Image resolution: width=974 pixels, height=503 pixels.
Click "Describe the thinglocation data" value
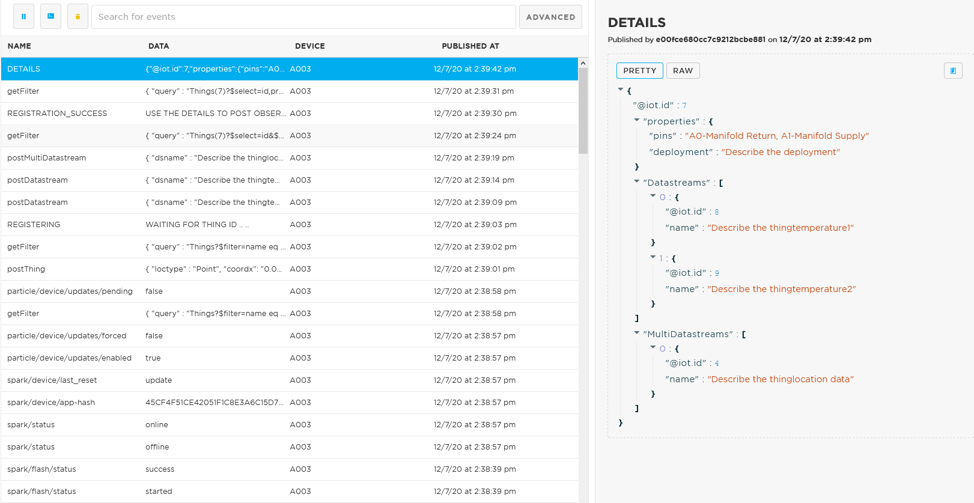[781, 379]
